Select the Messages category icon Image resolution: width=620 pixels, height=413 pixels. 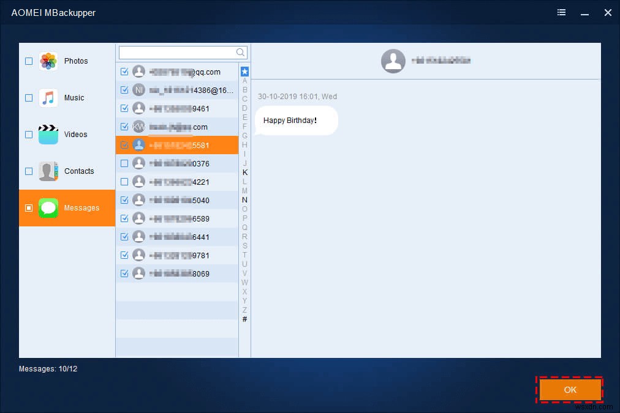coord(48,208)
